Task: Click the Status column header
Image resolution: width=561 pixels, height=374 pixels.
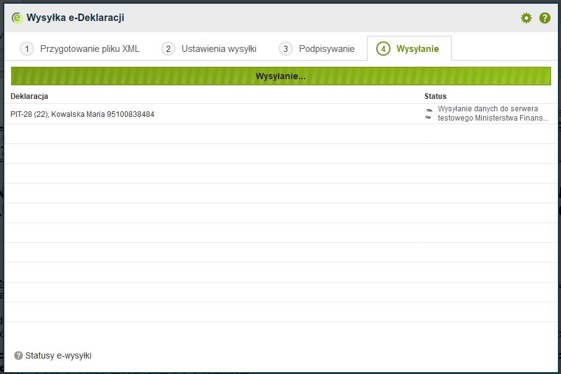Action: coord(435,96)
